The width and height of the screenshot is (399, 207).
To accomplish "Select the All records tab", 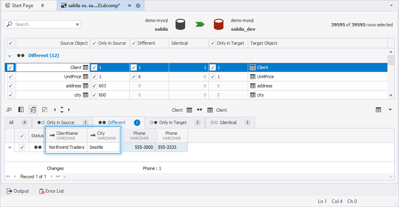I will click(18, 122).
